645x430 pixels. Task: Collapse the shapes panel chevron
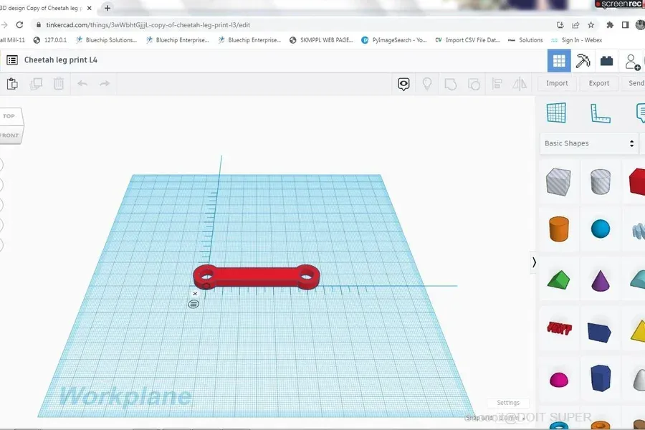click(534, 262)
